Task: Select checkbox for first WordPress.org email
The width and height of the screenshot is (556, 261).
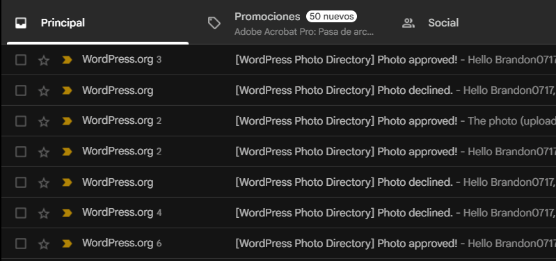Action: [x=21, y=61]
